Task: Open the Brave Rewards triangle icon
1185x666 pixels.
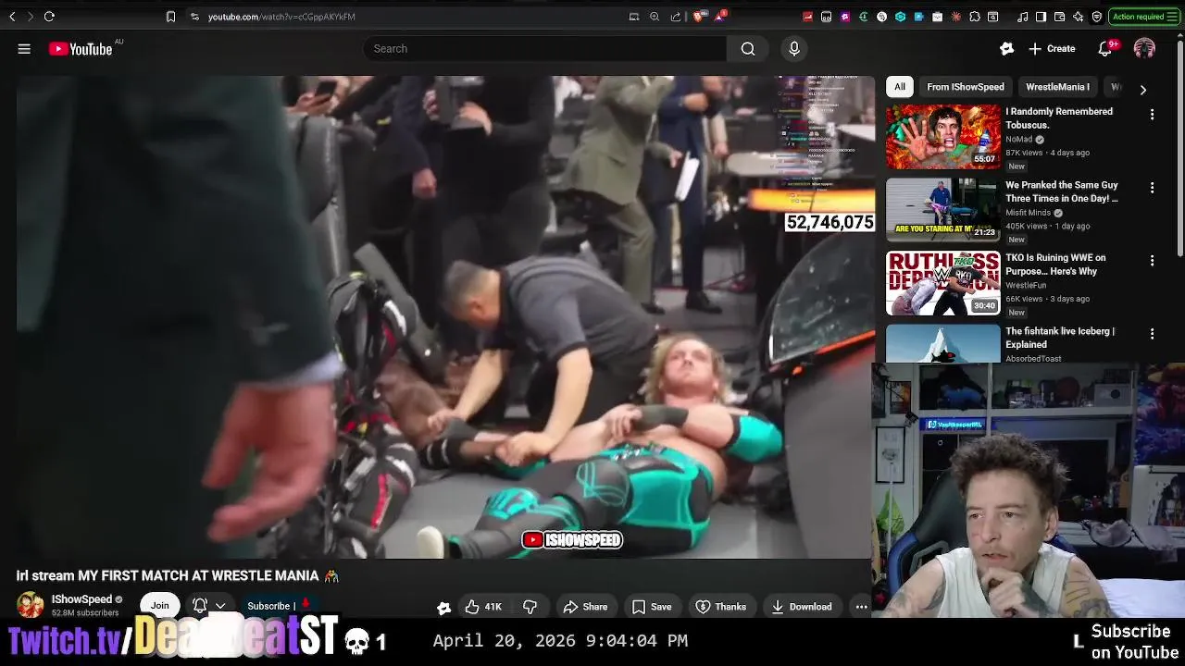Action: (719, 17)
